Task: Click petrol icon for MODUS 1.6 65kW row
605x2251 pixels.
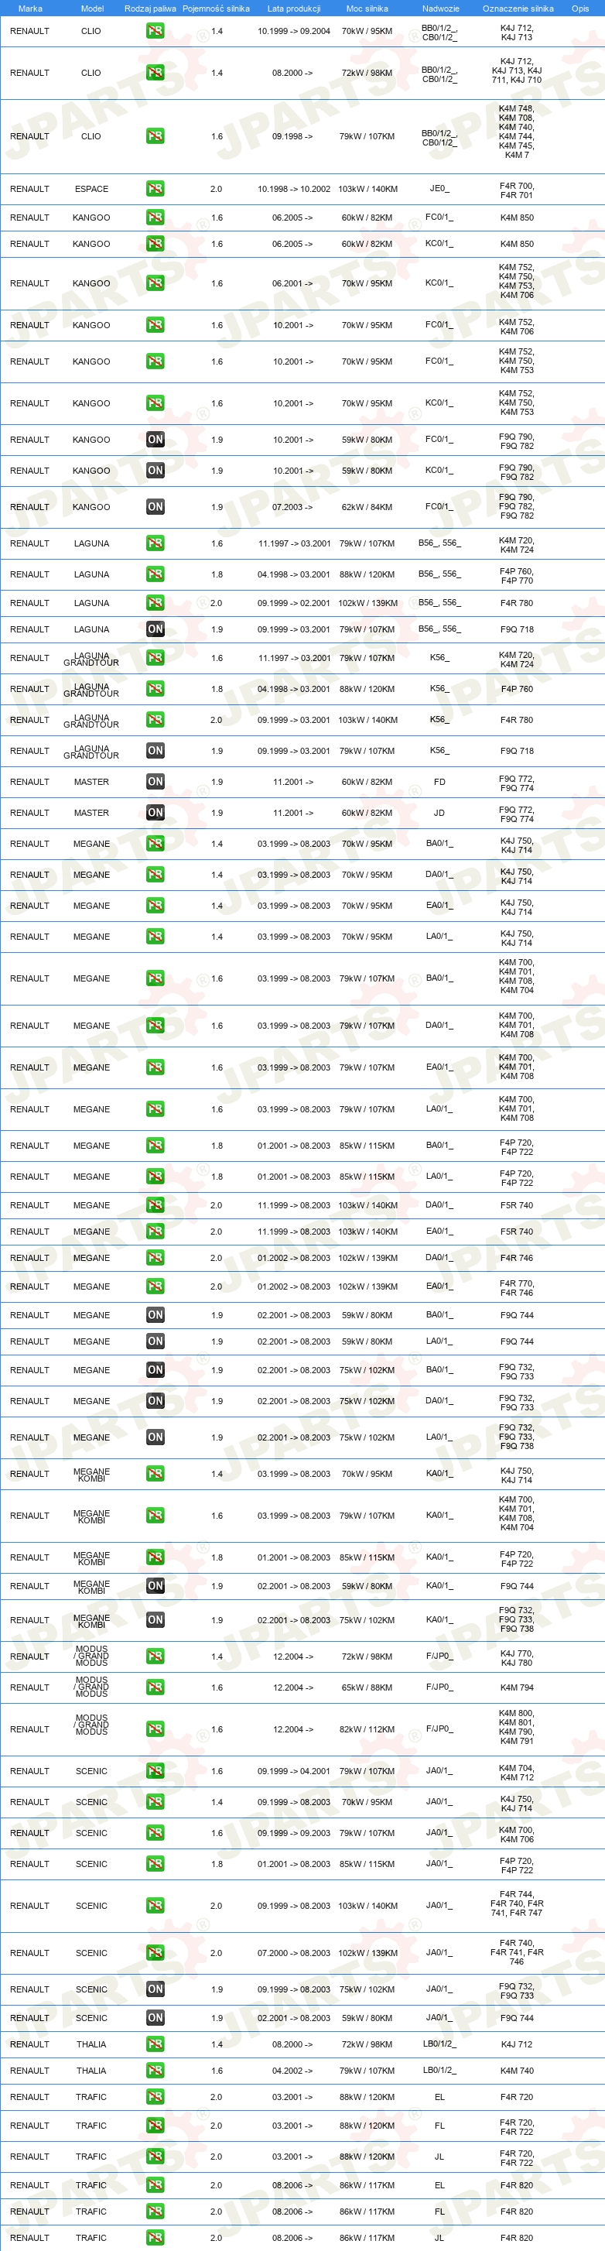Action: coord(156,1687)
